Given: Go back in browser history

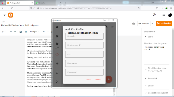Looking at the screenshot, I should coord(3,8).
